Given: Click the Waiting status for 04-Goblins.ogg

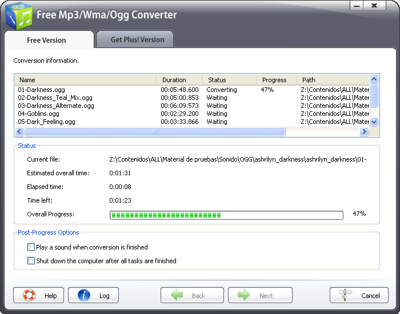Looking at the screenshot, I should pos(217,114).
